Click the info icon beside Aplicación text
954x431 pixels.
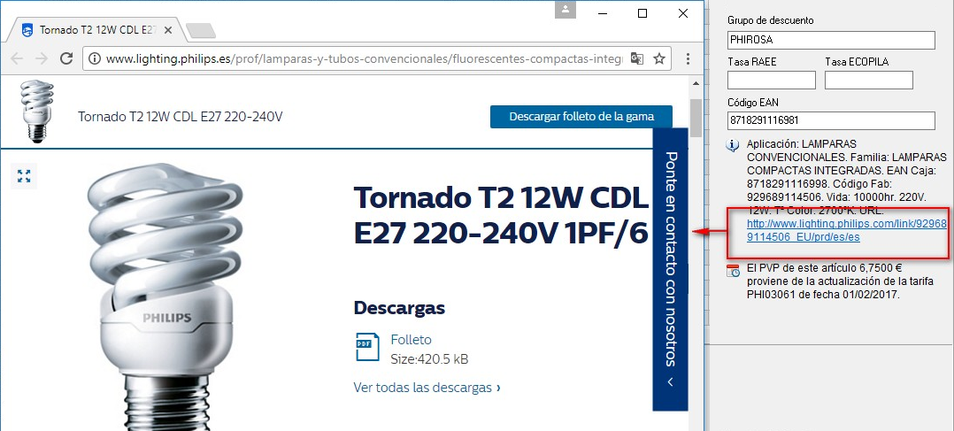[x=733, y=145]
